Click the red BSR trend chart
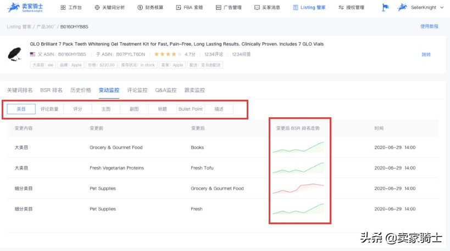 pyautogui.click(x=298, y=189)
